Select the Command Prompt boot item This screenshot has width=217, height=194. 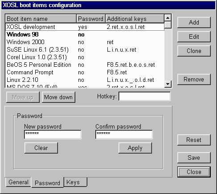85,72
